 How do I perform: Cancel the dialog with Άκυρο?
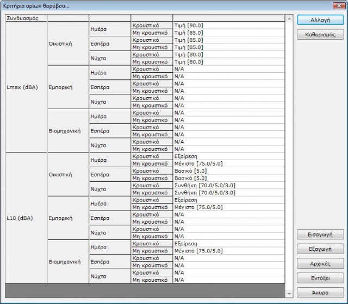coord(320,292)
